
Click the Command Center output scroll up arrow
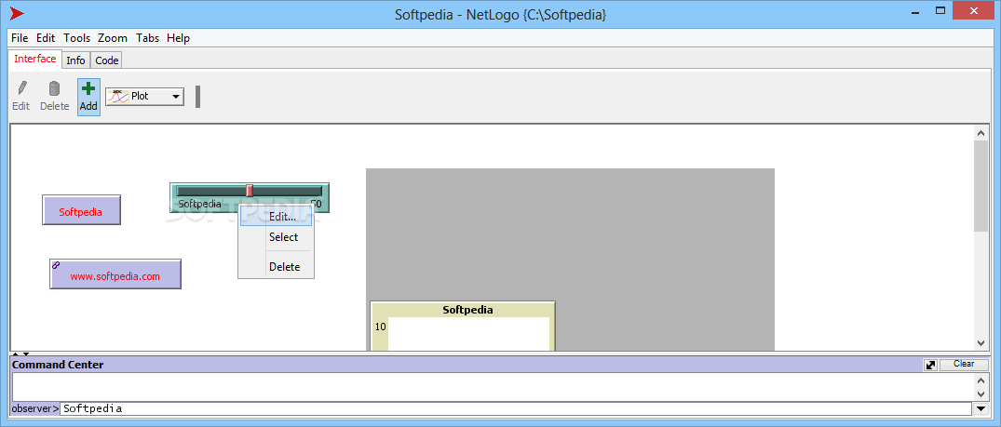pyautogui.click(x=981, y=380)
